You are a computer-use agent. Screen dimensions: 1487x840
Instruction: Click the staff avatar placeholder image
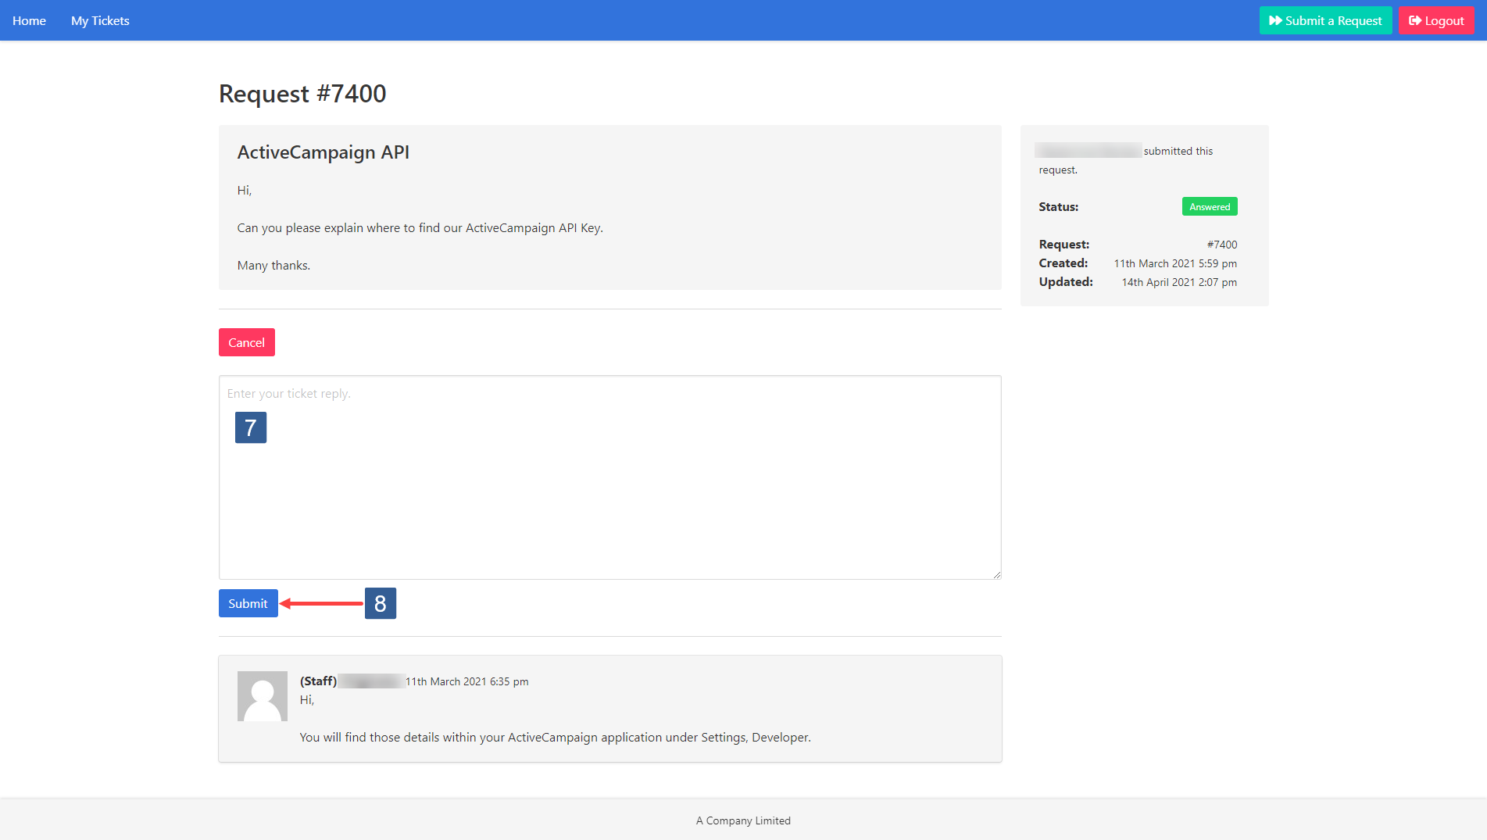pyautogui.click(x=262, y=696)
